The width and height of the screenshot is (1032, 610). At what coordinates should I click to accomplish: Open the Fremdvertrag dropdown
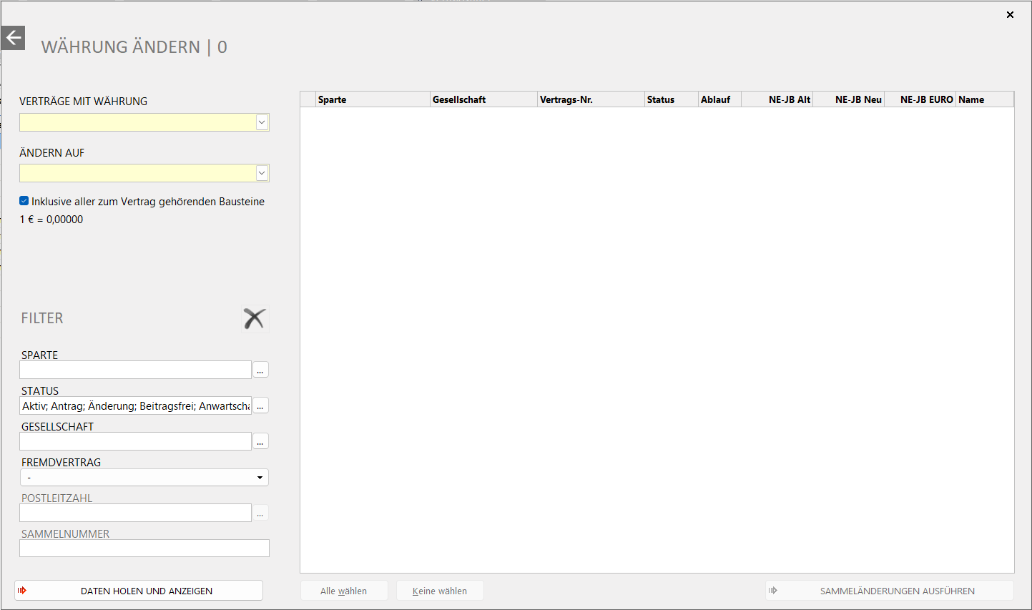pos(260,477)
